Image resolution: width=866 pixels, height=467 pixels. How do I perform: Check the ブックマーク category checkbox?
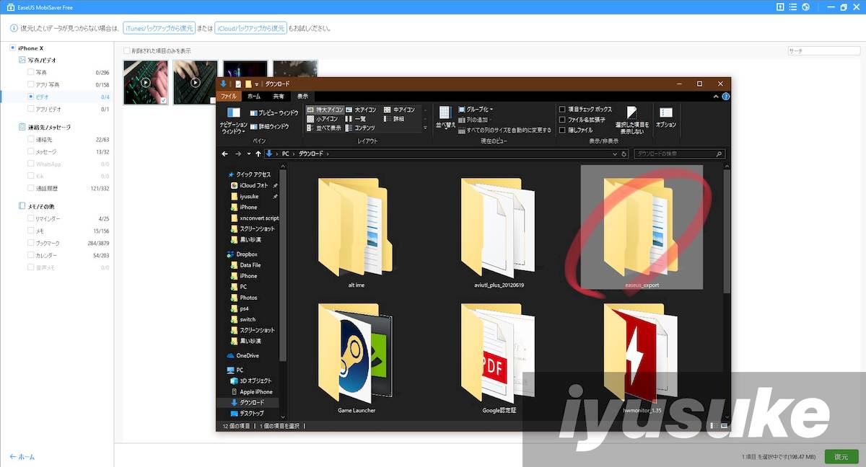tap(30, 243)
